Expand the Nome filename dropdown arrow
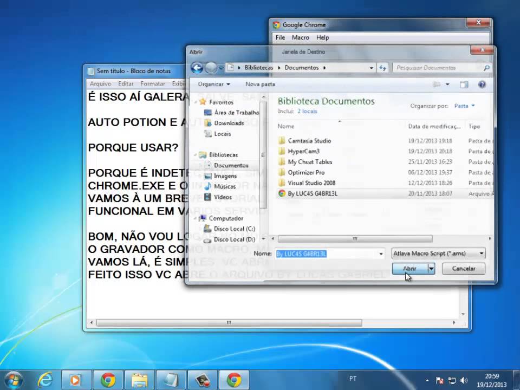The width and height of the screenshot is (520, 390). tap(381, 254)
